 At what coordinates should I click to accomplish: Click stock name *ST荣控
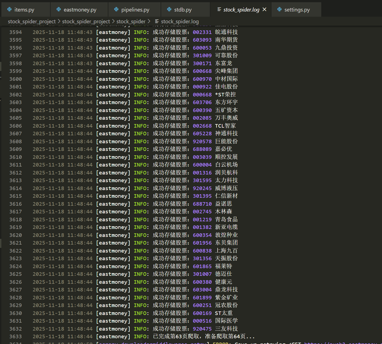click(x=225, y=95)
